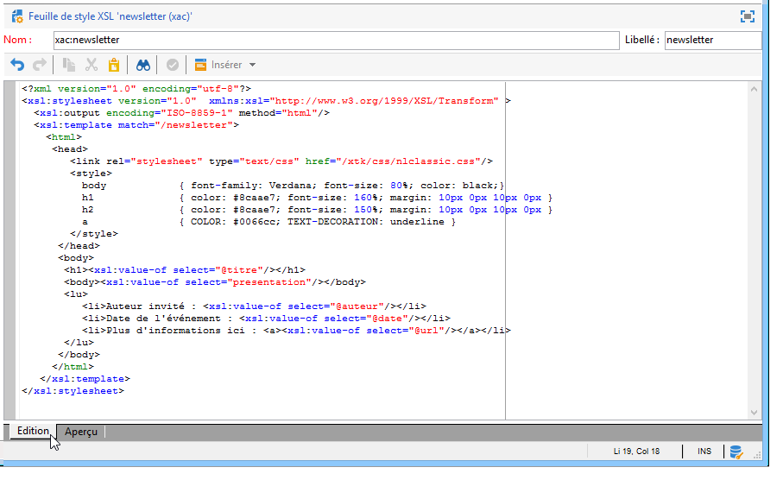This screenshot has height=480, width=783.
Task: Click the check syntax icon
Action: coord(173,65)
